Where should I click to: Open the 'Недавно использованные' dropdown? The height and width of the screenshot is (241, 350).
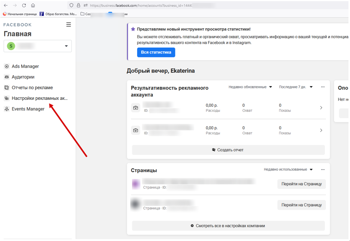click(288, 169)
